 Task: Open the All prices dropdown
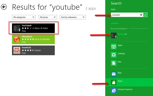click(48, 17)
